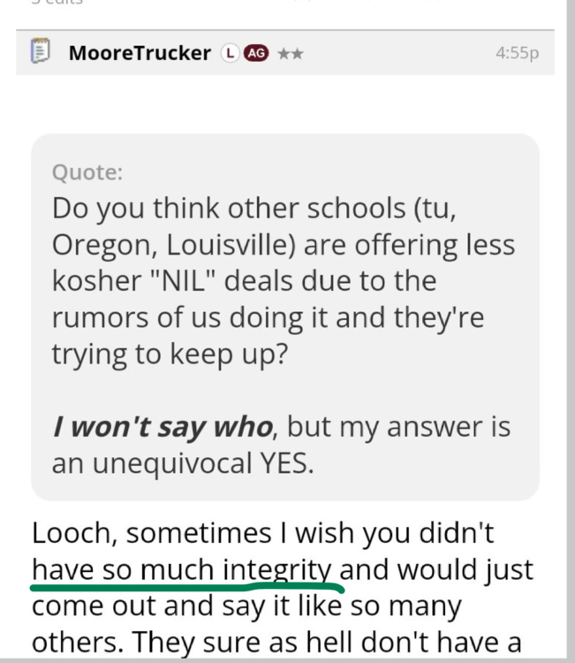Click the maroon AG badge icon
This screenshot has width=575, height=663.
255,53
